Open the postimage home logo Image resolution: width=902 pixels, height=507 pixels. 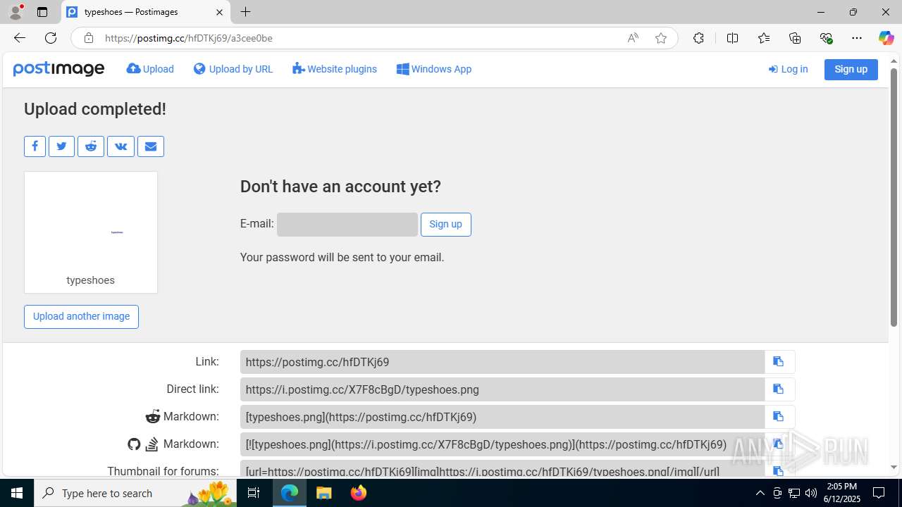(x=59, y=69)
